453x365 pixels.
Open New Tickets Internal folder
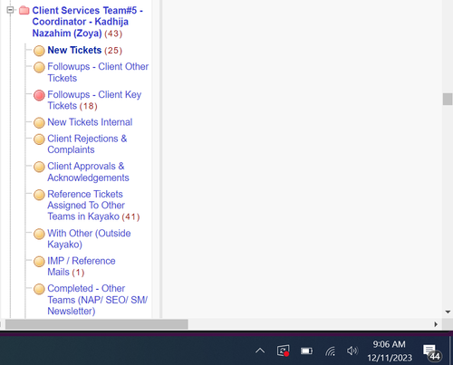coord(90,122)
